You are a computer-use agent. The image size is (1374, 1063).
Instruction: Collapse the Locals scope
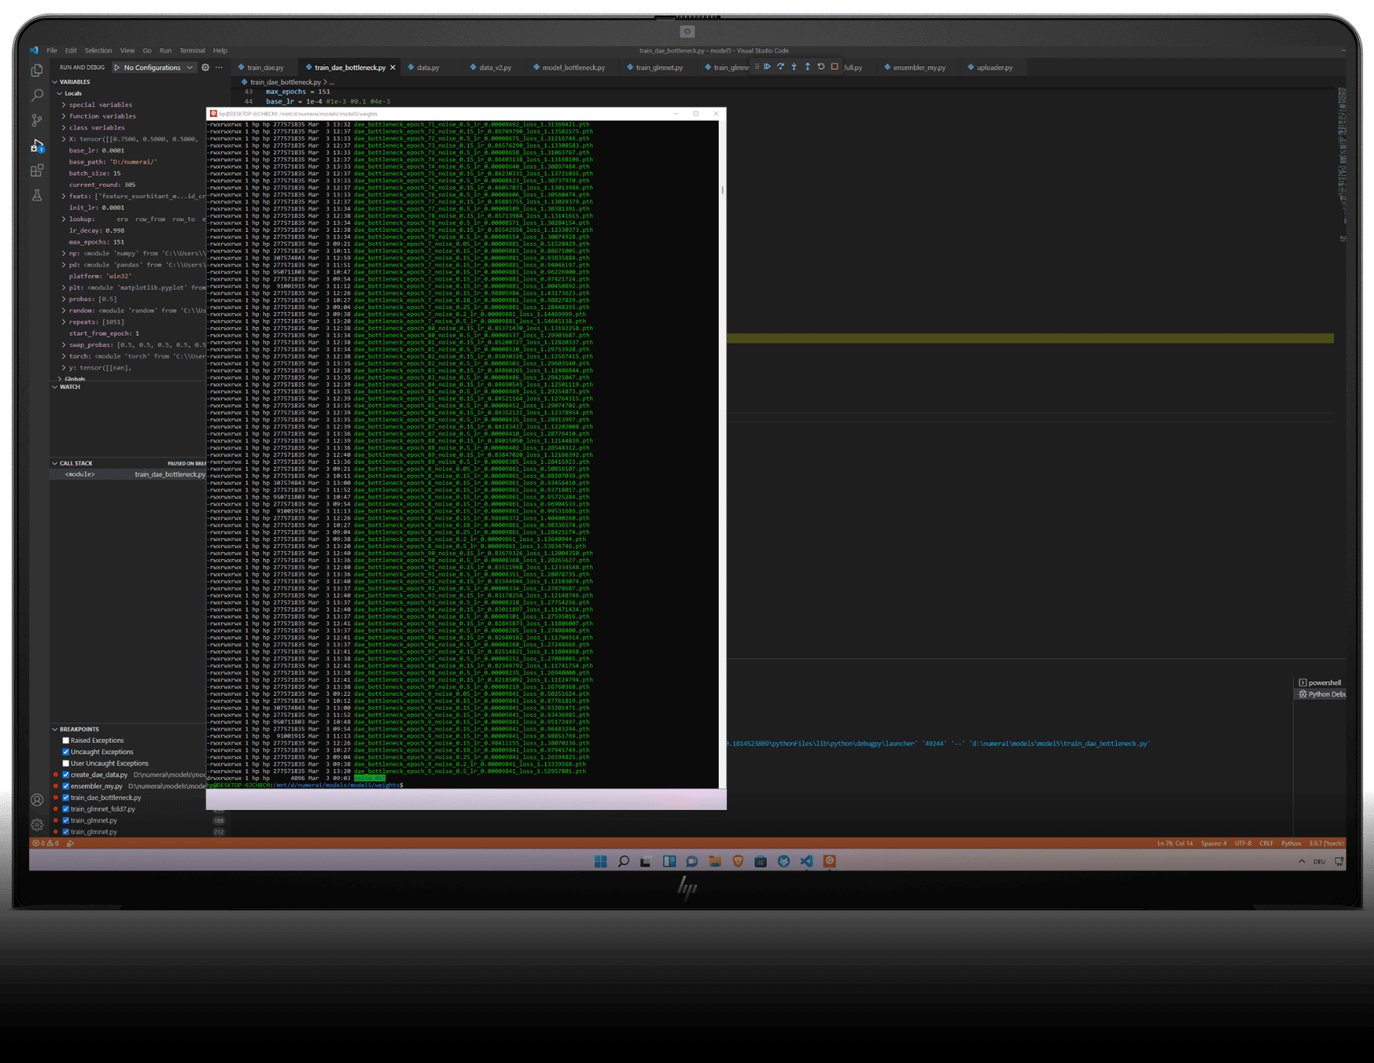tap(73, 93)
